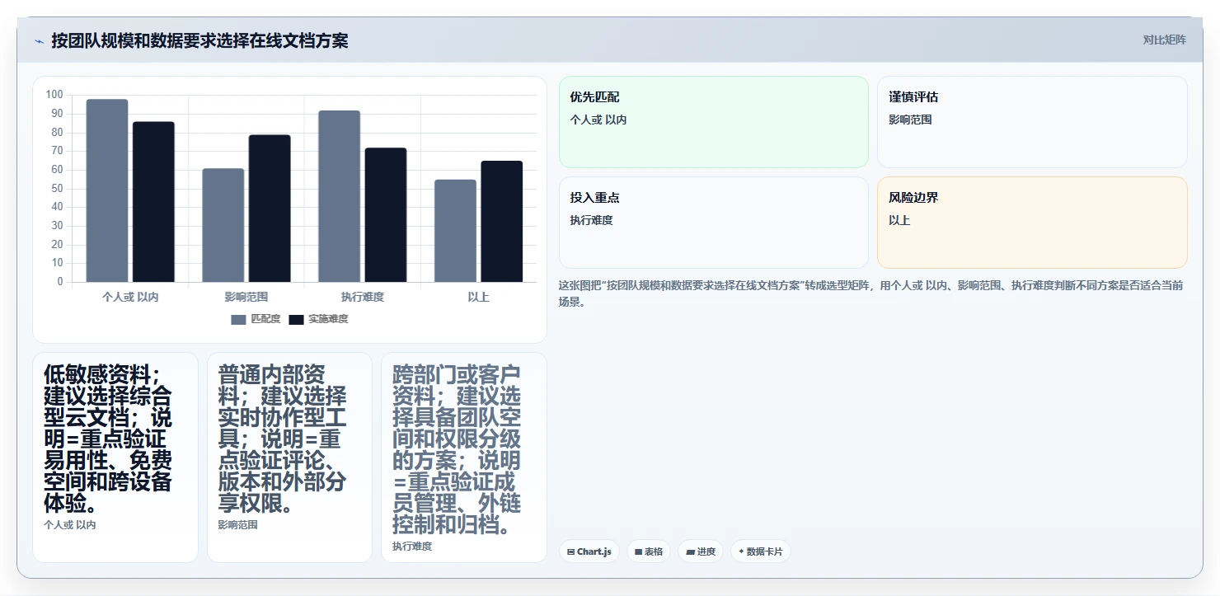The image size is (1220, 596).
Task: Click the 进度 chip
Action: 701,551
